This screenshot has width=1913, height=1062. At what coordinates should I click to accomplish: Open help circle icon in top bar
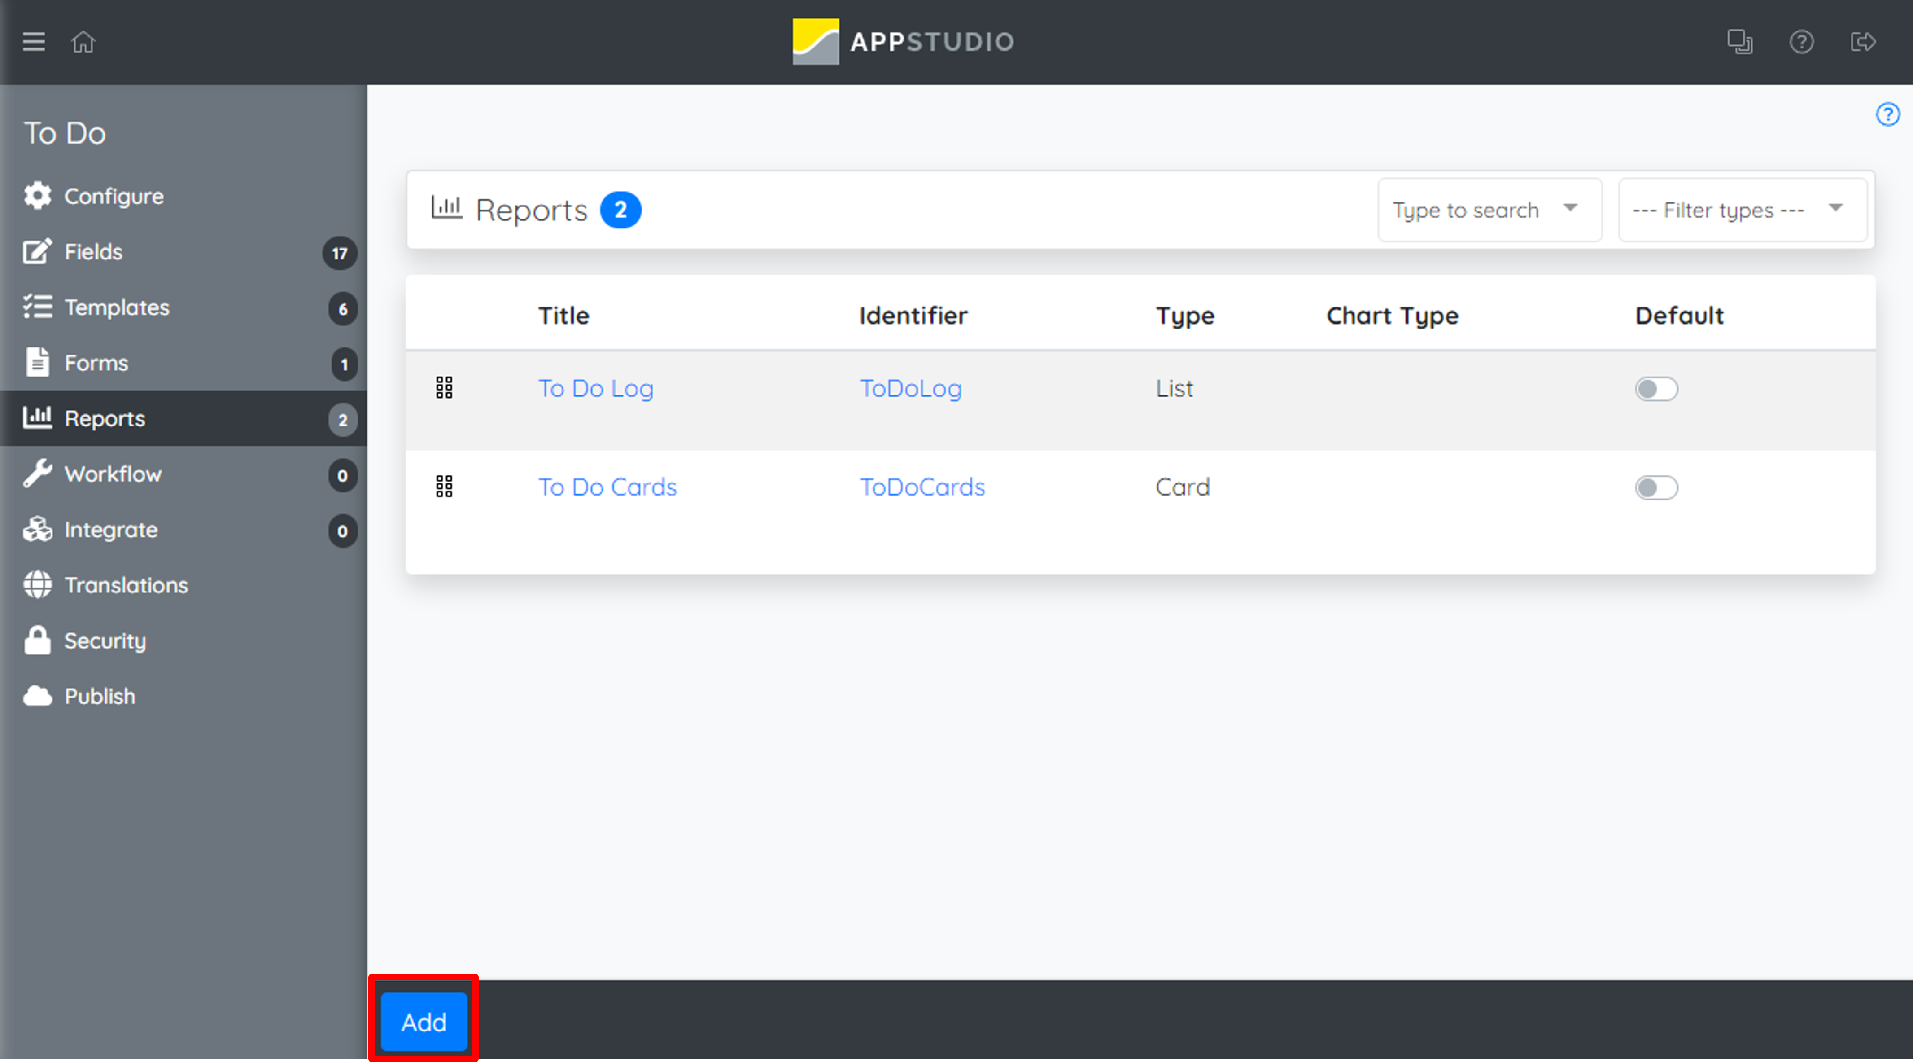click(1802, 42)
